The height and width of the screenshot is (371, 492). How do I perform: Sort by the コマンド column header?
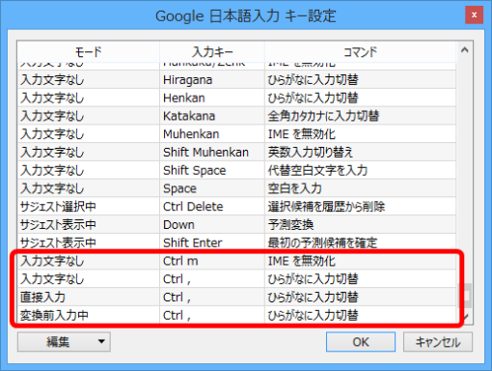pyautogui.click(x=360, y=51)
